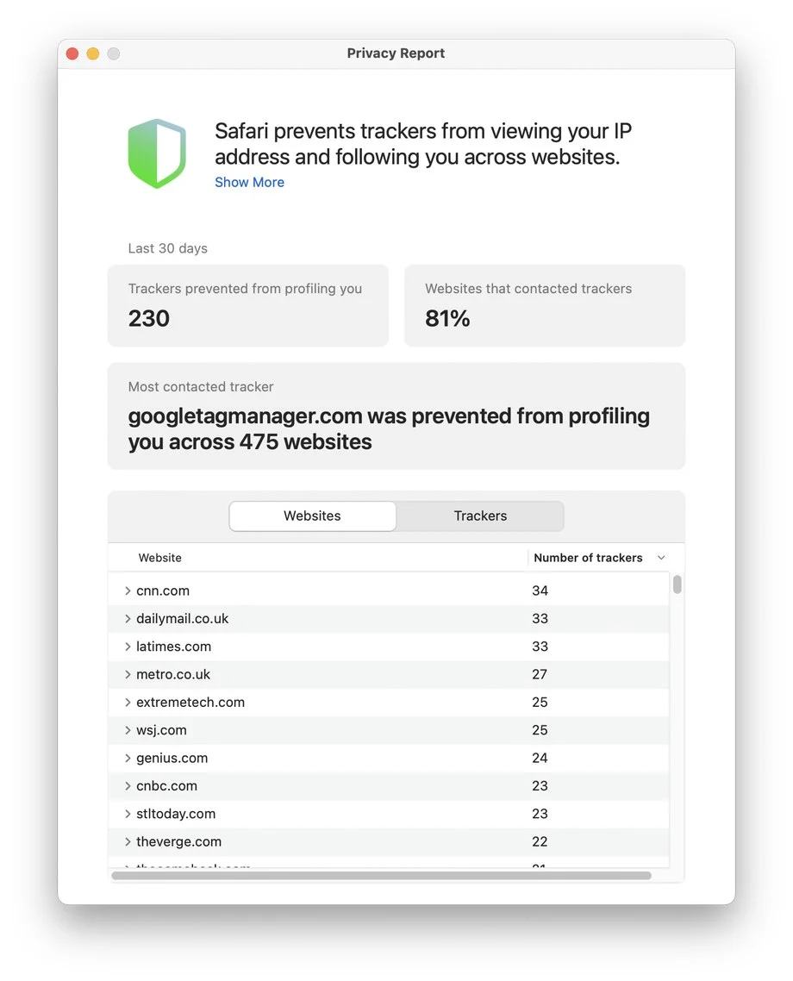The image size is (793, 981).
Task: Expand the theverge.com entry
Action: click(x=128, y=841)
